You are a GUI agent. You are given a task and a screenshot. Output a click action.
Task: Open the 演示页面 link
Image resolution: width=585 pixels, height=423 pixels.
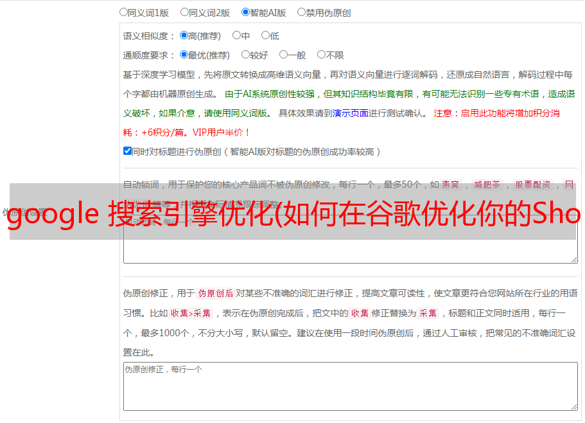tap(350, 113)
